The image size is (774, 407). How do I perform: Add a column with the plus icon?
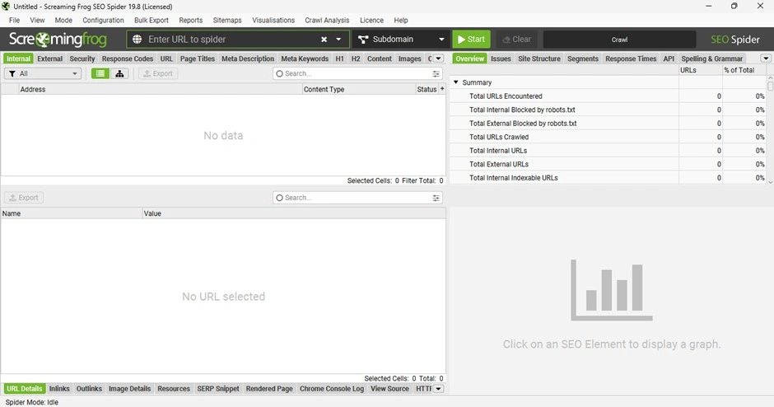pos(442,89)
